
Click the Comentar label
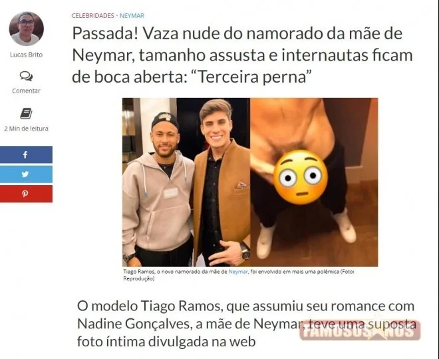coord(27,91)
